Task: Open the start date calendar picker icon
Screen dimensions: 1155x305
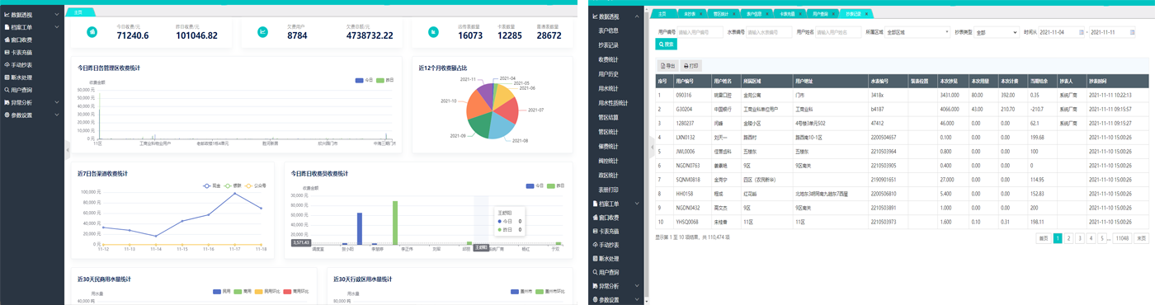Action: point(1082,32)
